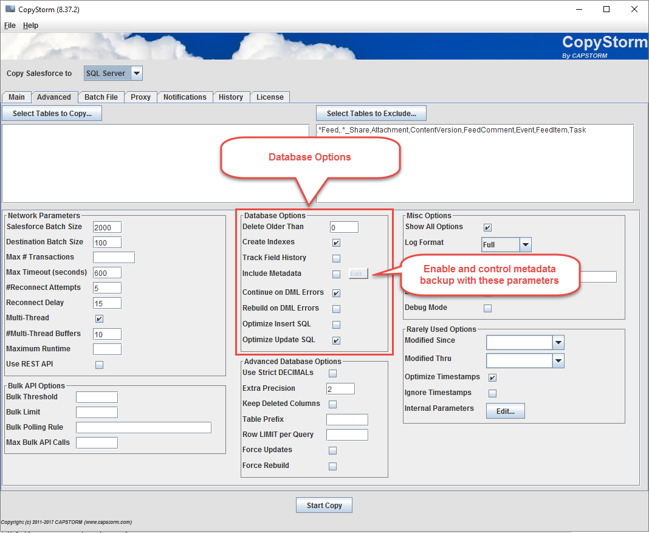649x533 pixels.
Task: Minimize the CopyStorm window
Action: (579, 9)
